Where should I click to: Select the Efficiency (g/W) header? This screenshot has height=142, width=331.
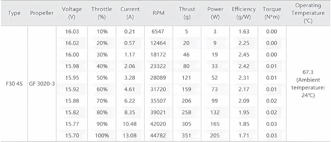(x=244, y=13)
